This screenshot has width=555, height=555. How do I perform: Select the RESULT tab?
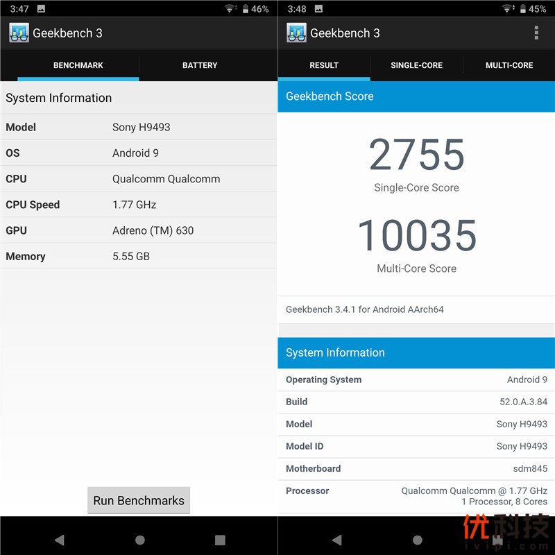coord(324,65)
